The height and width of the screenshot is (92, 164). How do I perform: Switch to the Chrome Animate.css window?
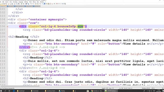(x=97, y=91)
